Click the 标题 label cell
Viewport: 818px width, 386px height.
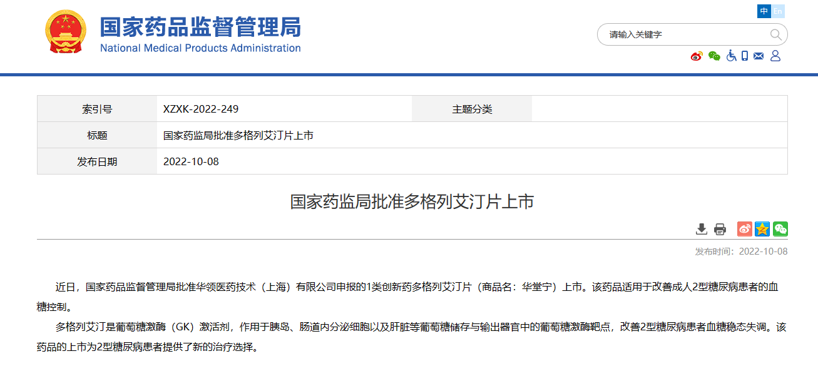click(97, 135)
